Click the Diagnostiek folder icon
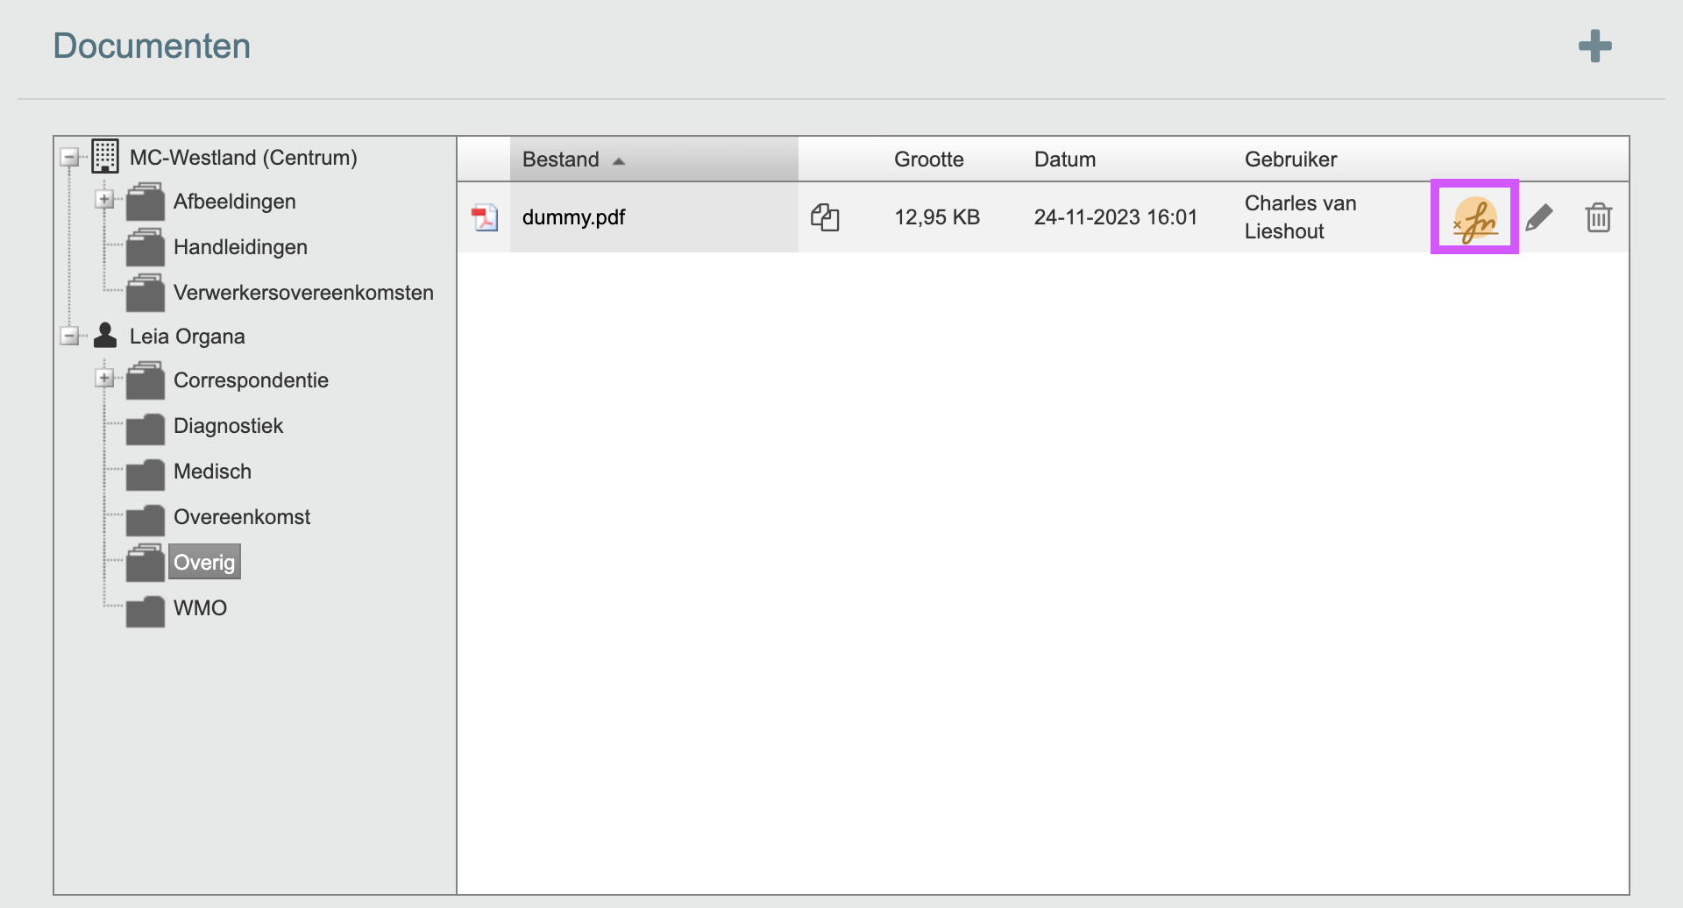 click(145, 428)
